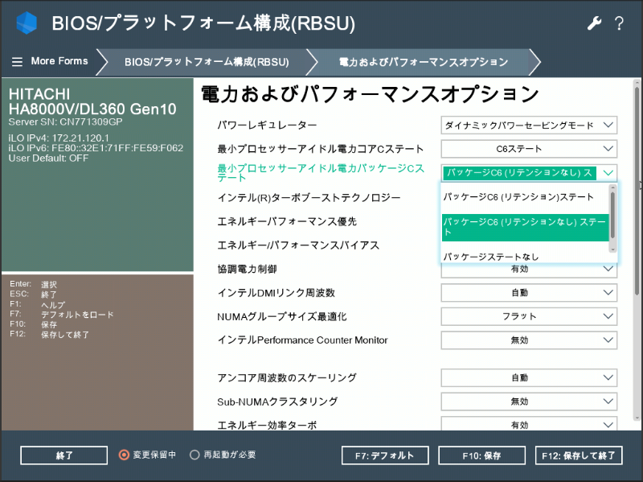Choose パッケージC6 (リテンションなし) ステート option

click(x=525, y=228)
